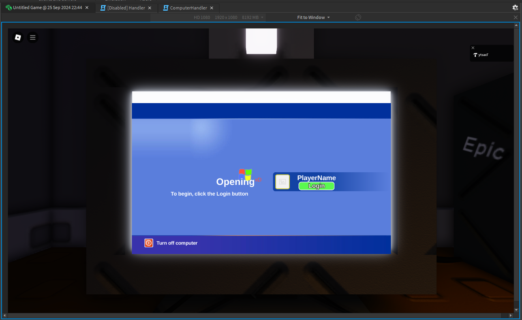Open the gear settings icon above the viewport

(515, 8)
